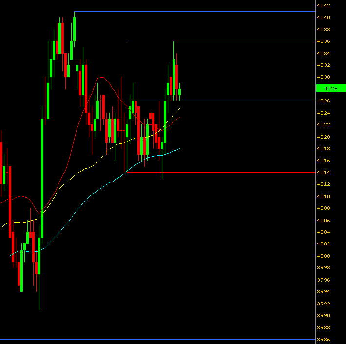Viewport: 346px width, 344px height.
Task: Click the 3994 price axis label
Action: [324, 292]
